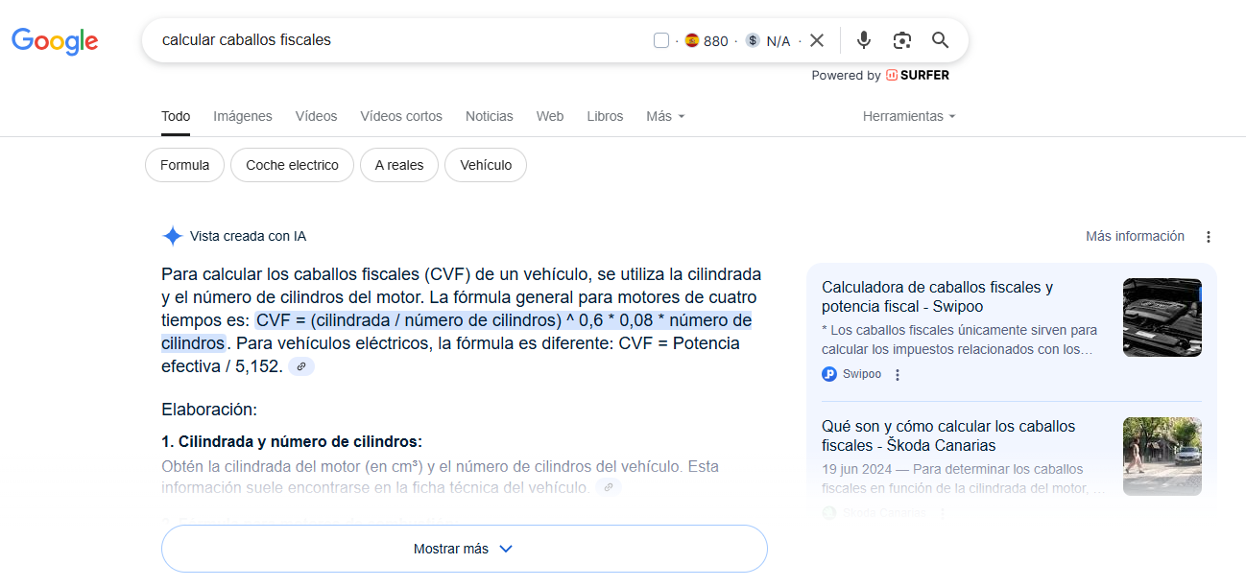Screen dimensions: 1246x587
Task: Click the dollar CPC icon
Action: point(753,40)
